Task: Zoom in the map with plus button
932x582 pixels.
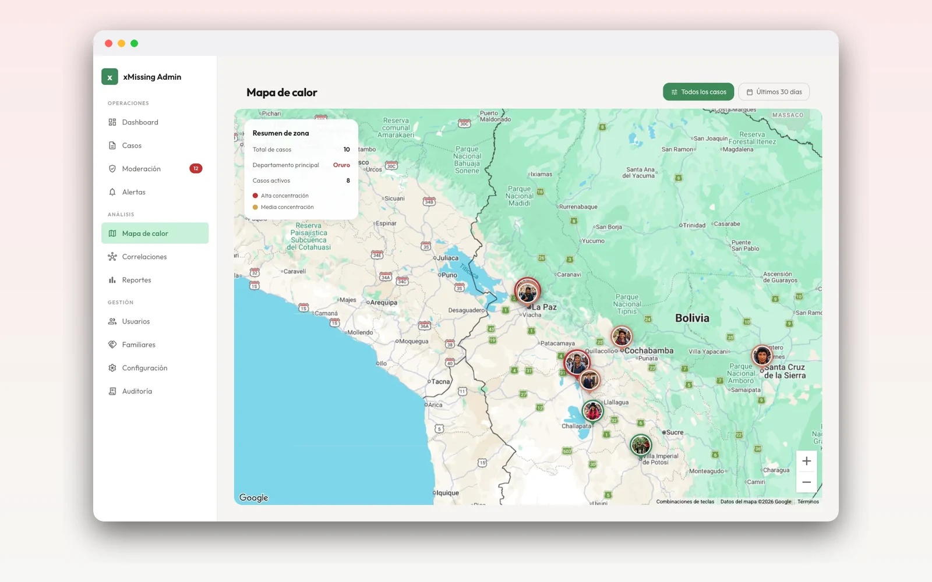Action: pyautogui.click(x=807, y=461)
